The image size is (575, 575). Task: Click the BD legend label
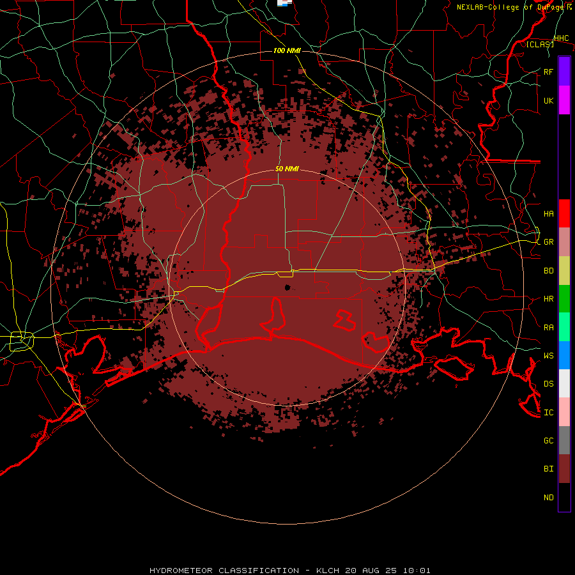pos(549,271)
